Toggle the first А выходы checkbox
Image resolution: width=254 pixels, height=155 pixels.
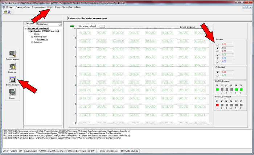point(217,72)
